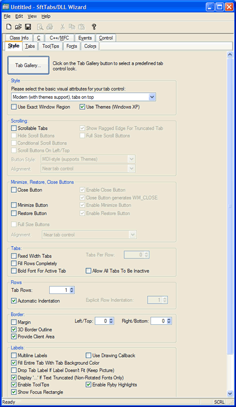Click the Cut scissors toolbar icon
Image resolution: width=236 pixels, height=407 pixels.
click(62, 26)
